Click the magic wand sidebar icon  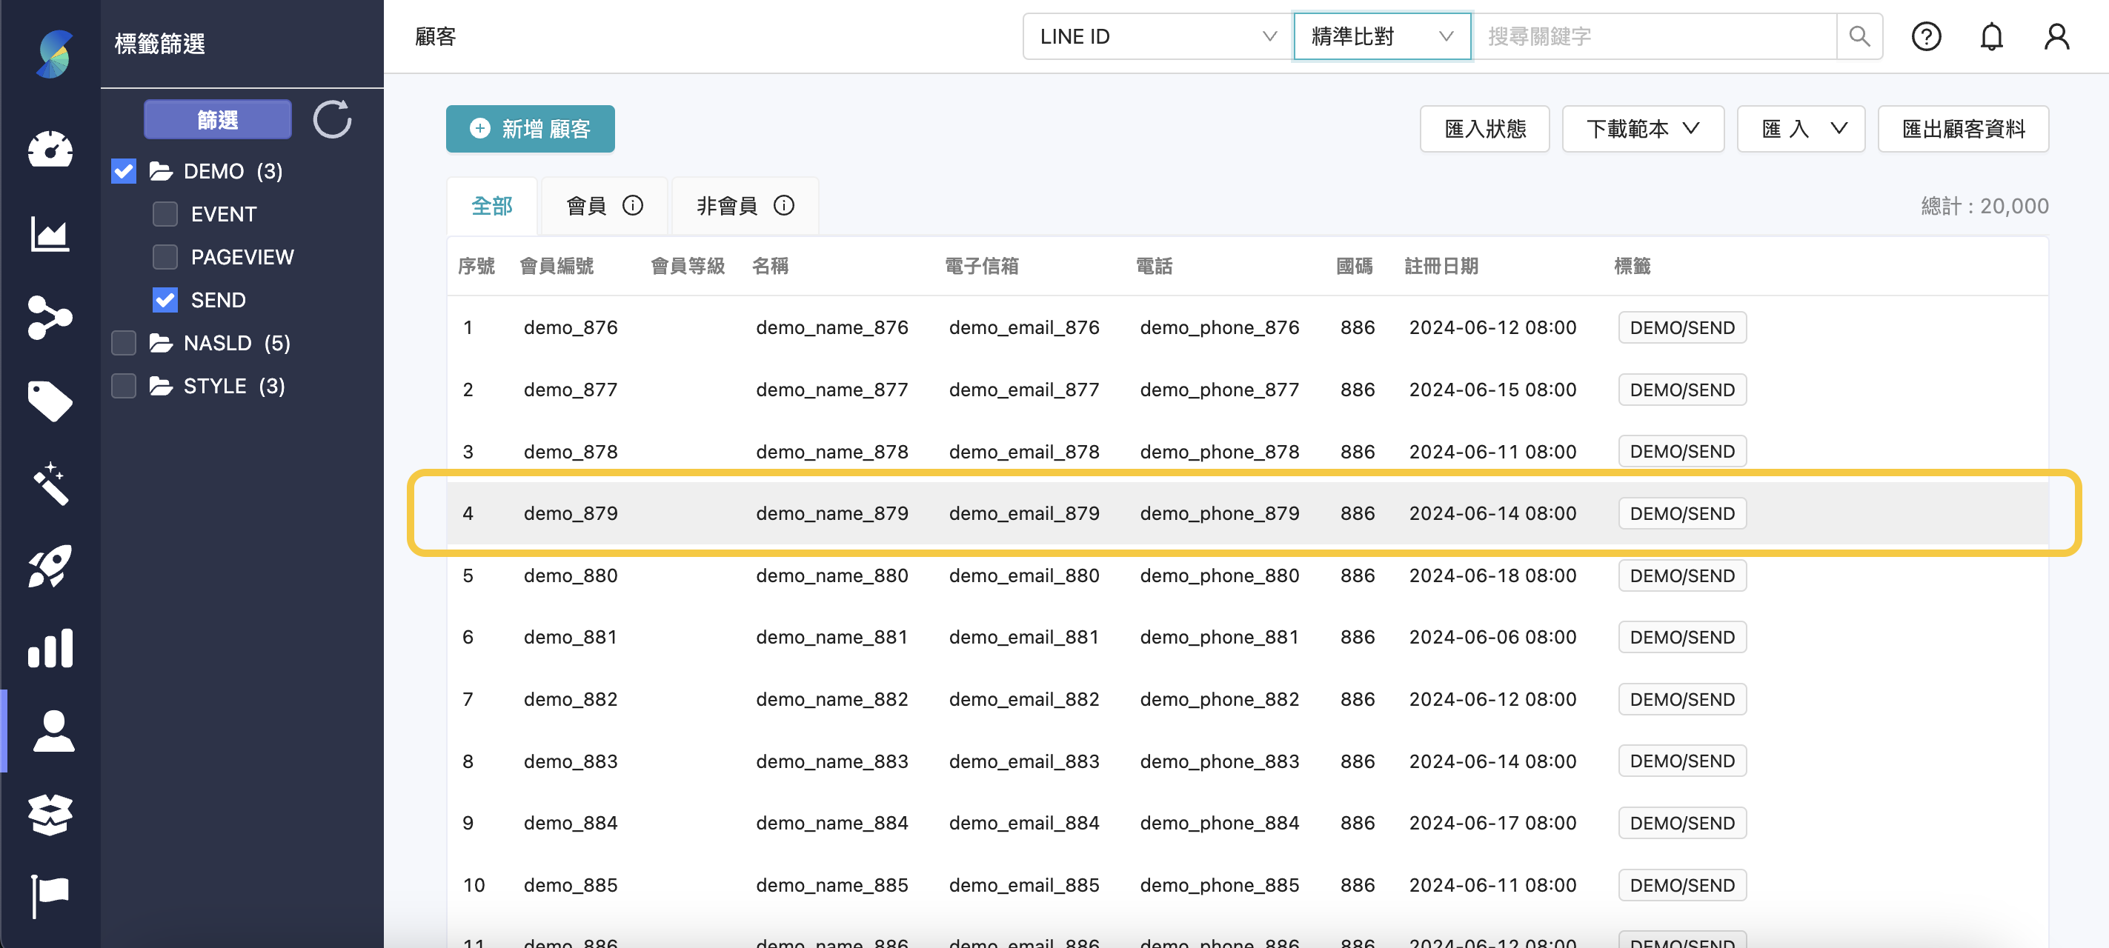50,484
